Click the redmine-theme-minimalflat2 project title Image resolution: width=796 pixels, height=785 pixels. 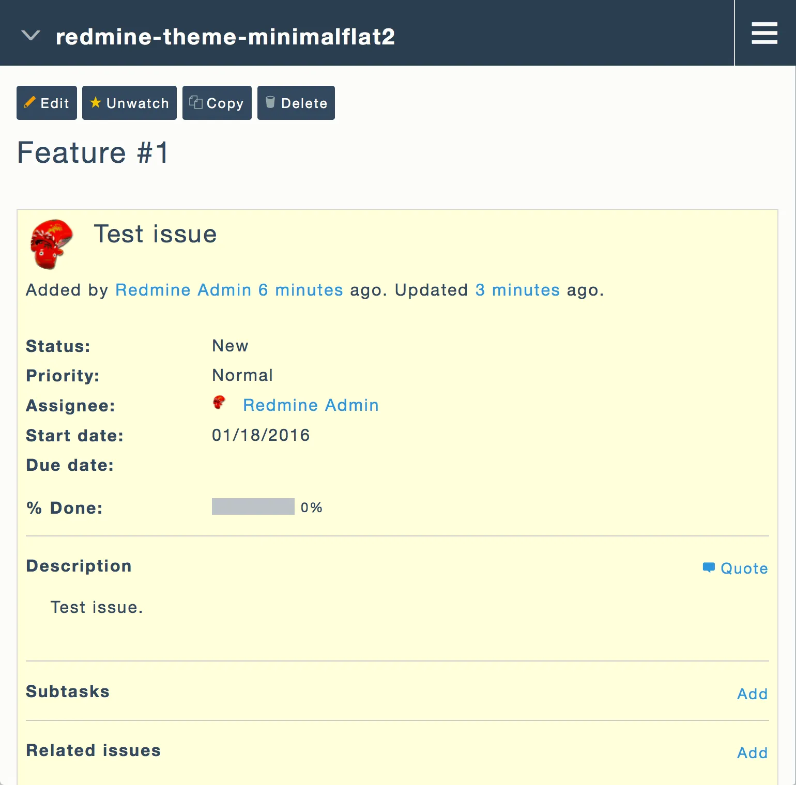tap(225, 37)
